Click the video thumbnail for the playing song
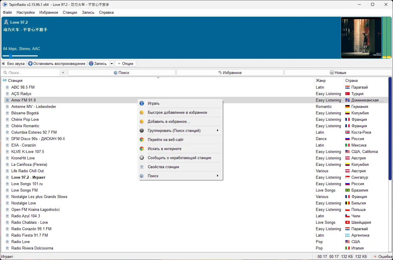The width and height of the screenshot is (393, 260). click(361, 37)
